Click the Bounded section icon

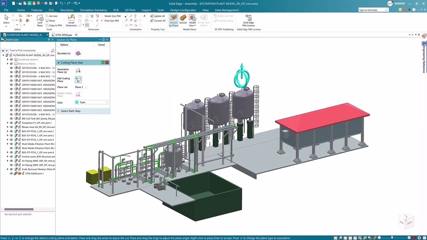tap(78, 53)
